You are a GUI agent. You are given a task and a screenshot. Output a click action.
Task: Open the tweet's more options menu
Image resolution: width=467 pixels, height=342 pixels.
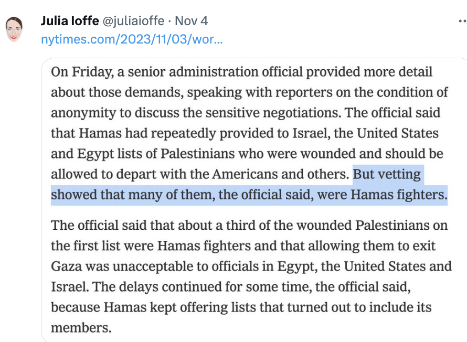point(461,21)
